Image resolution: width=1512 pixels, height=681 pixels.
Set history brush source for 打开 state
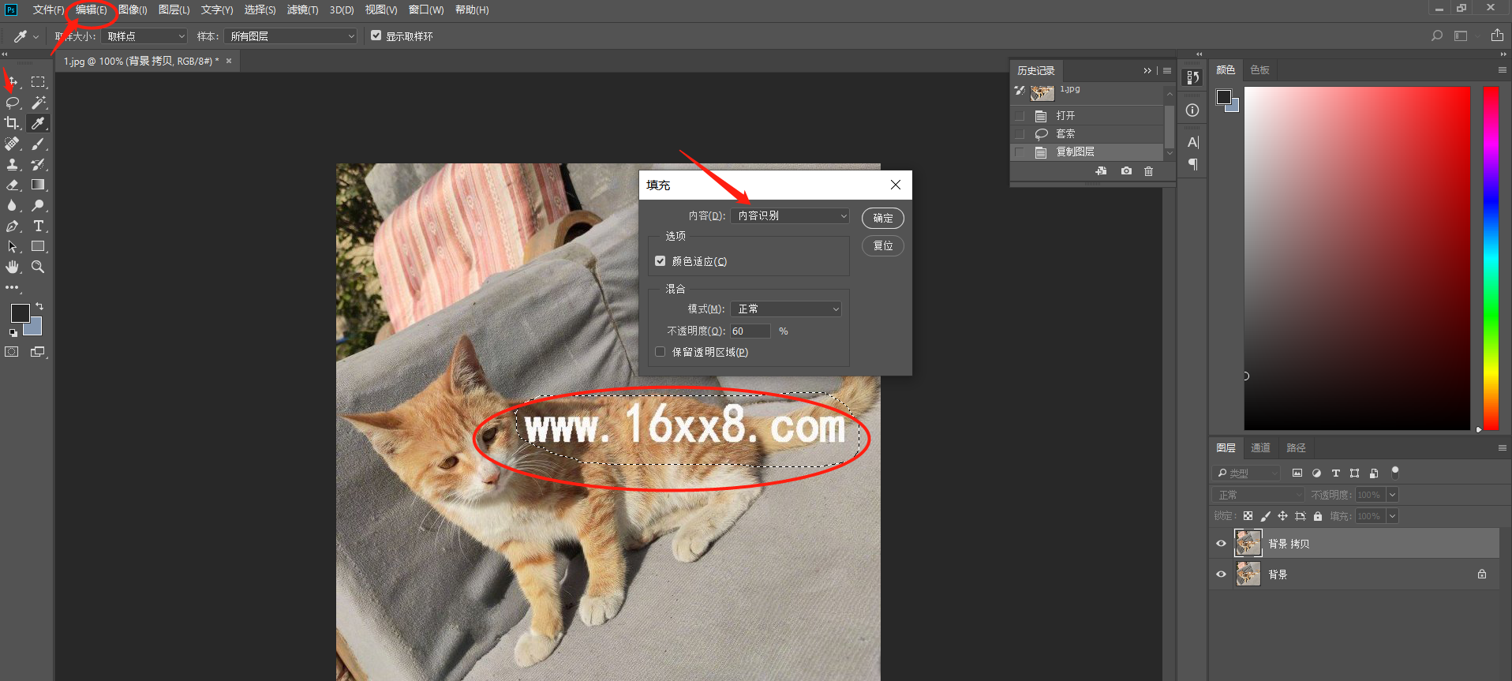[1020, 116]
